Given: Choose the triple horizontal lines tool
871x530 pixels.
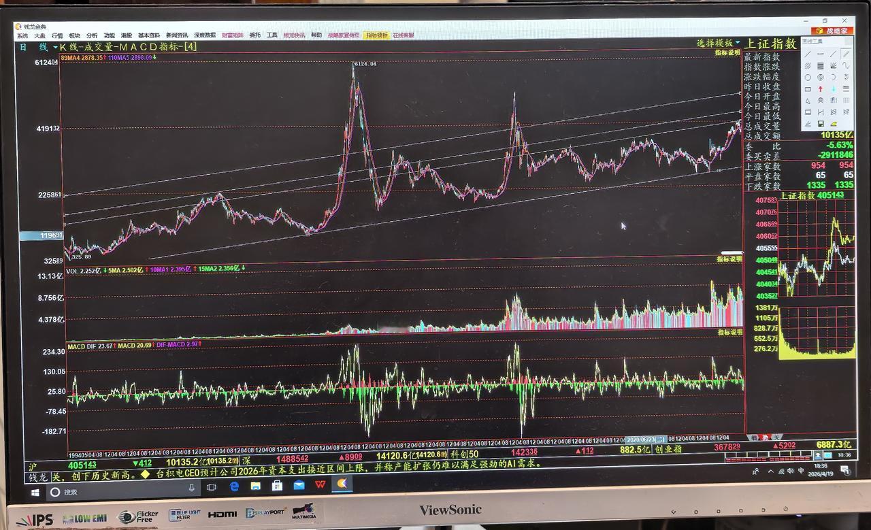Looking at the screenshot, I should pyautogui.click(x=847, y=88).
